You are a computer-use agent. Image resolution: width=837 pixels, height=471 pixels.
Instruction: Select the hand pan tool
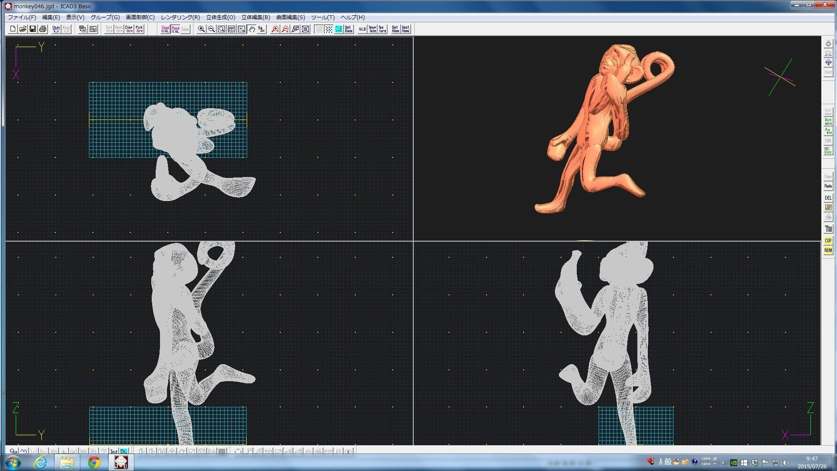(x=252, y=29)
